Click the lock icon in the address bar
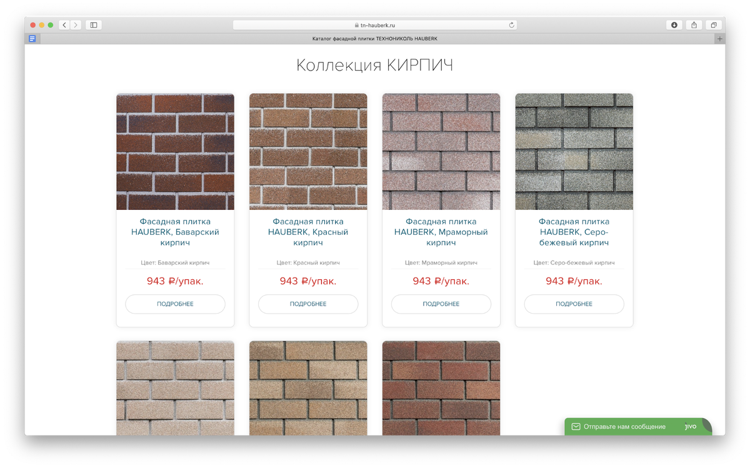Screen dimensions: 750x468 [357, 26]
